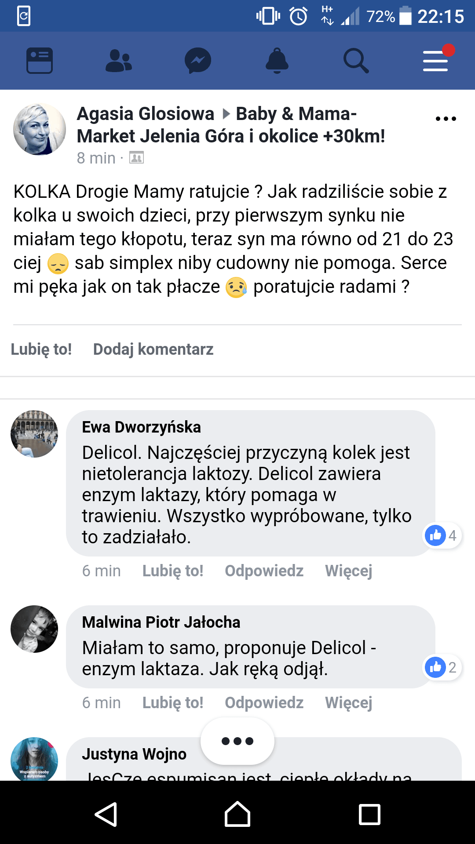Open post options three-dot menu
Viewport: 475px width, 844px height.
[x=446, y=119]
